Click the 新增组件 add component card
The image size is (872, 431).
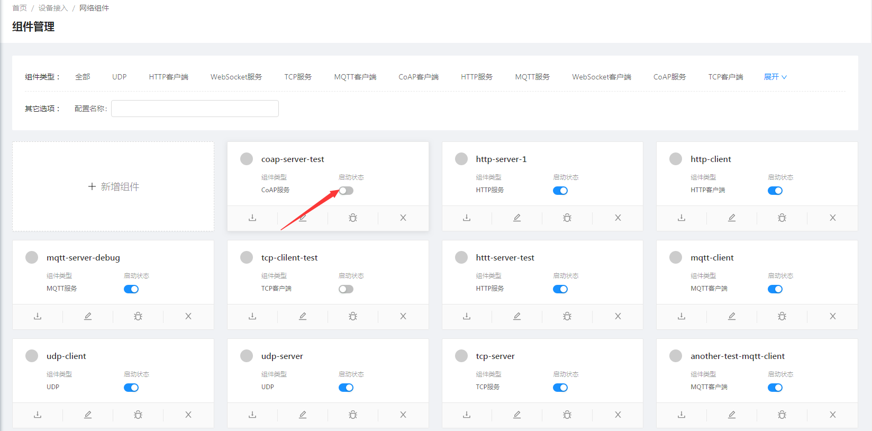coord(113,186)
